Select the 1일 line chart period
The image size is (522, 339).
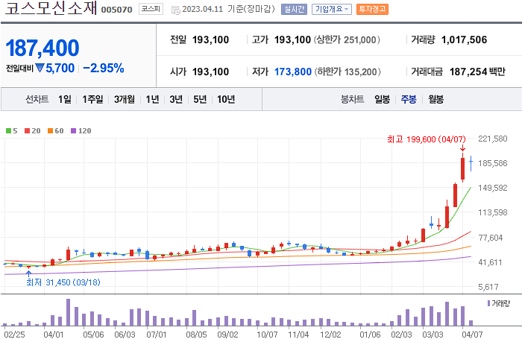65,99
